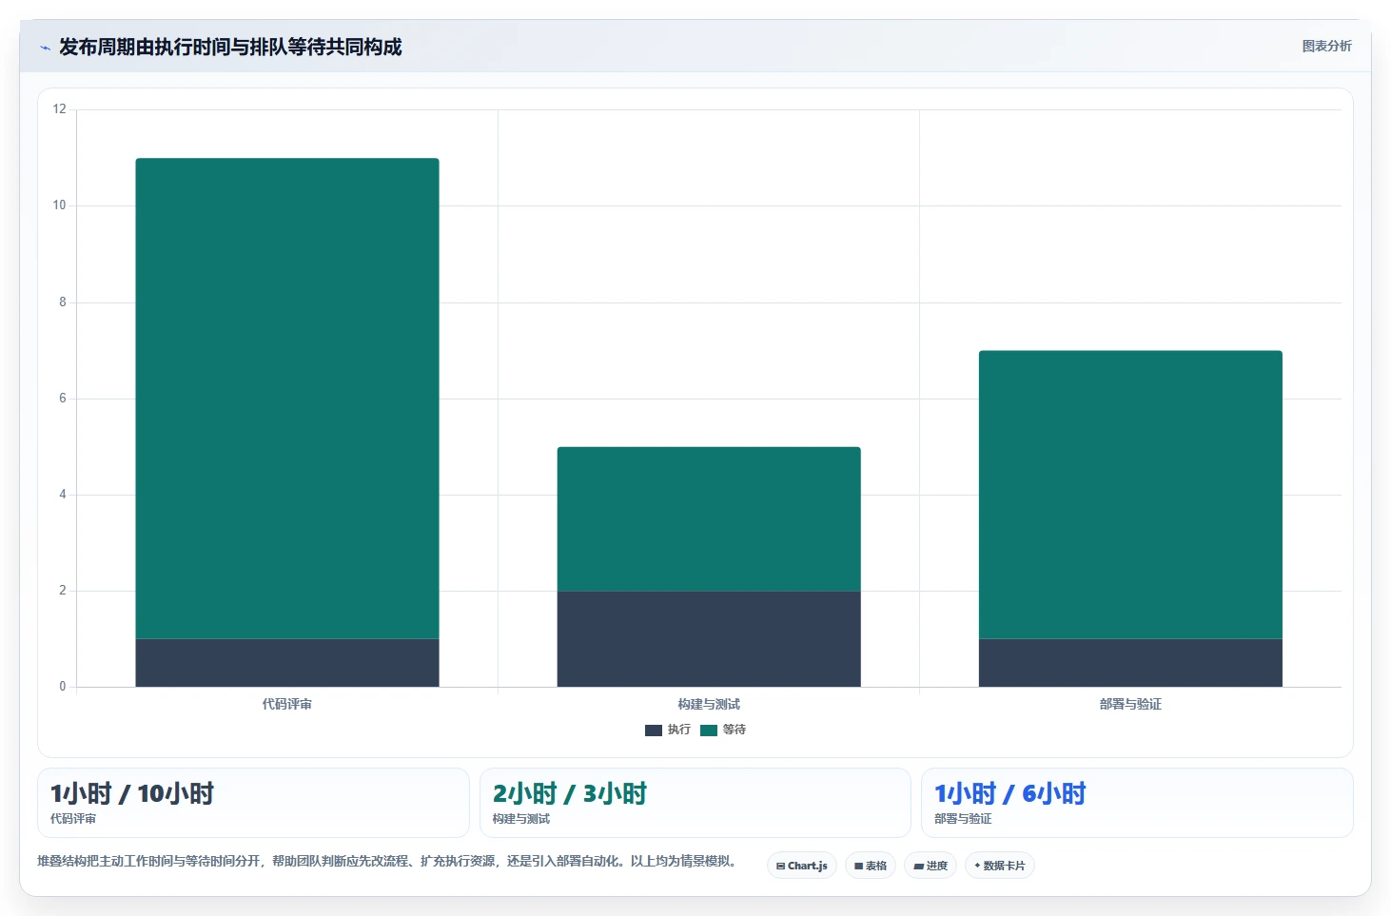The width and height of the screenshot is (1391, 916).
Task: Click the y-axis value 0
Action: [x=63, y=687]
